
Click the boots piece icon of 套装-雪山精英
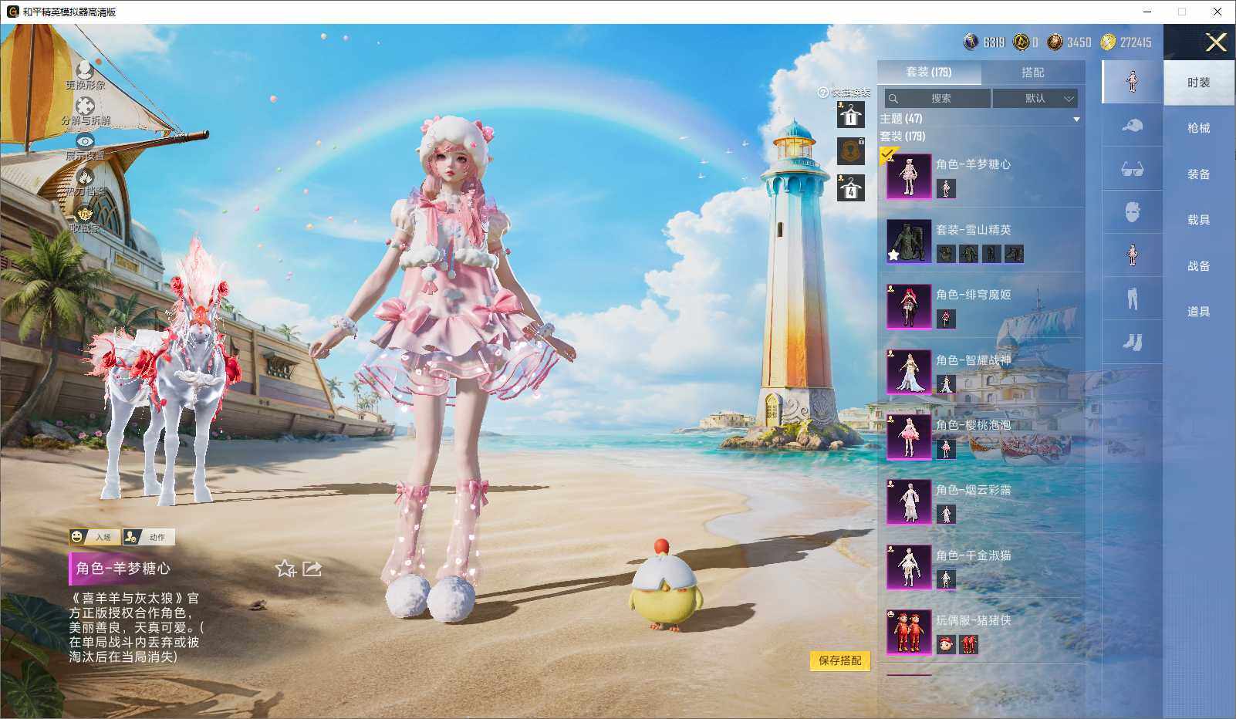coord(1014,254)
